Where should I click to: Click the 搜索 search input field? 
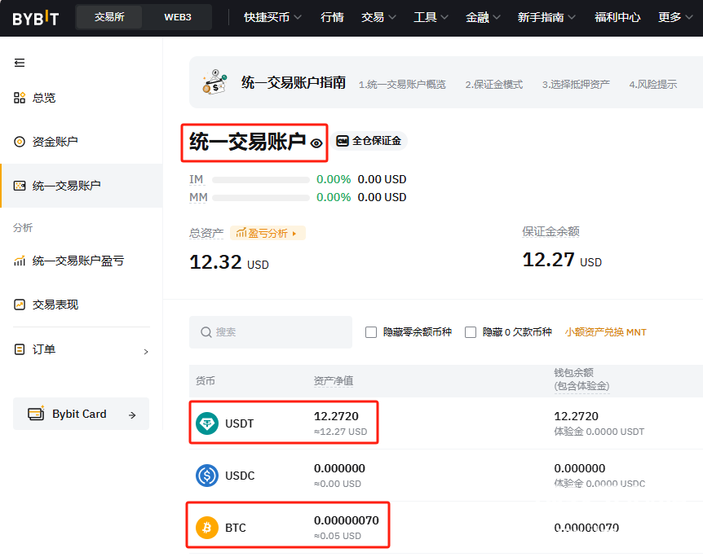[x=271, y=332]
